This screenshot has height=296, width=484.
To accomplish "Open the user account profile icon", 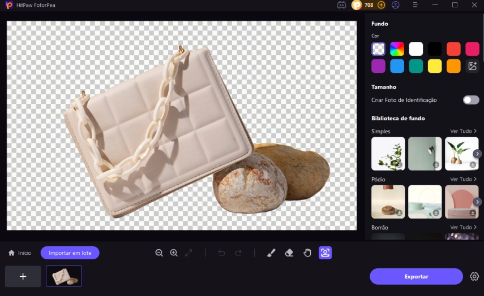I will tap(396, 5).
